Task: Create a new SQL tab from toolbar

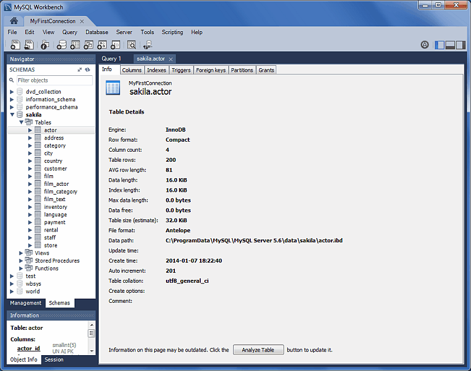Action: point(16,45)
